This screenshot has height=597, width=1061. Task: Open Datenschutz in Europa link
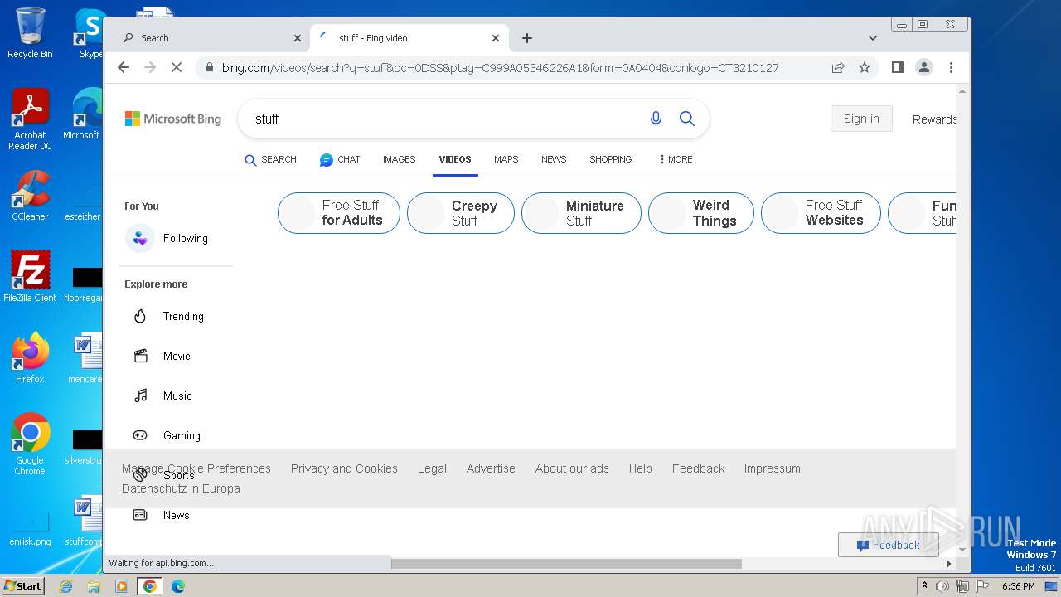click(181, 488)
